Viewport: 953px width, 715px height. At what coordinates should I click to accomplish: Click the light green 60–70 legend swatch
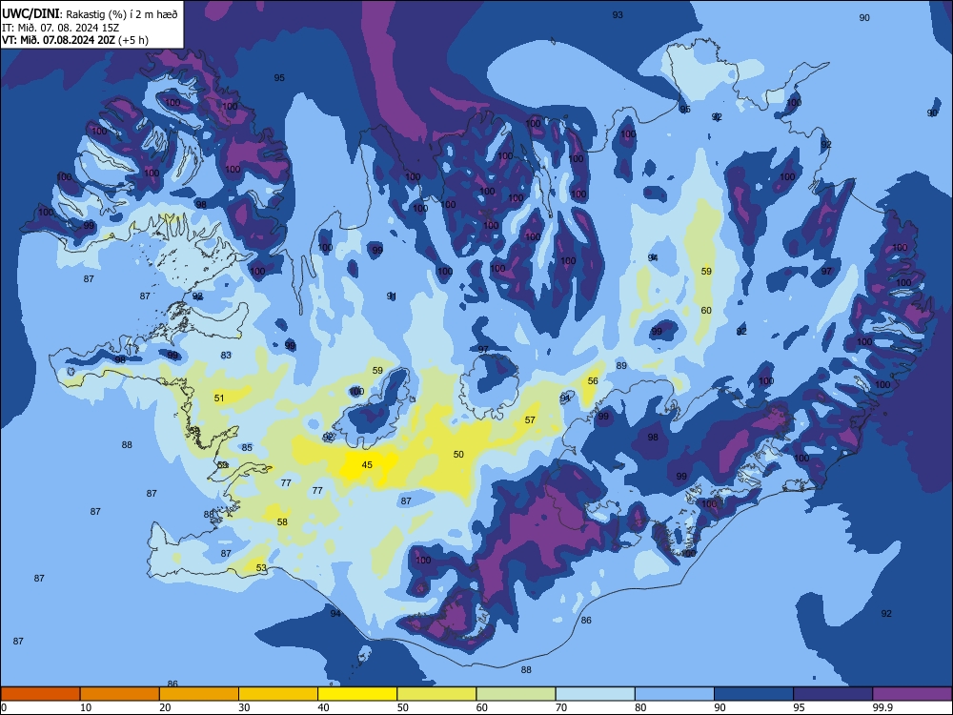tap(516, 694)
